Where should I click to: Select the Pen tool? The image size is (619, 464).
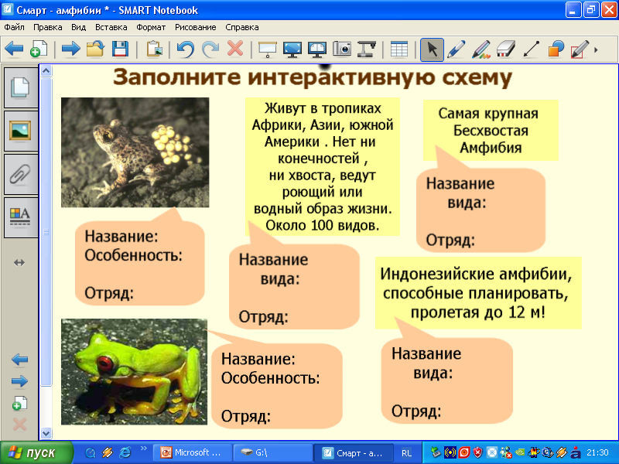point(456,49)
